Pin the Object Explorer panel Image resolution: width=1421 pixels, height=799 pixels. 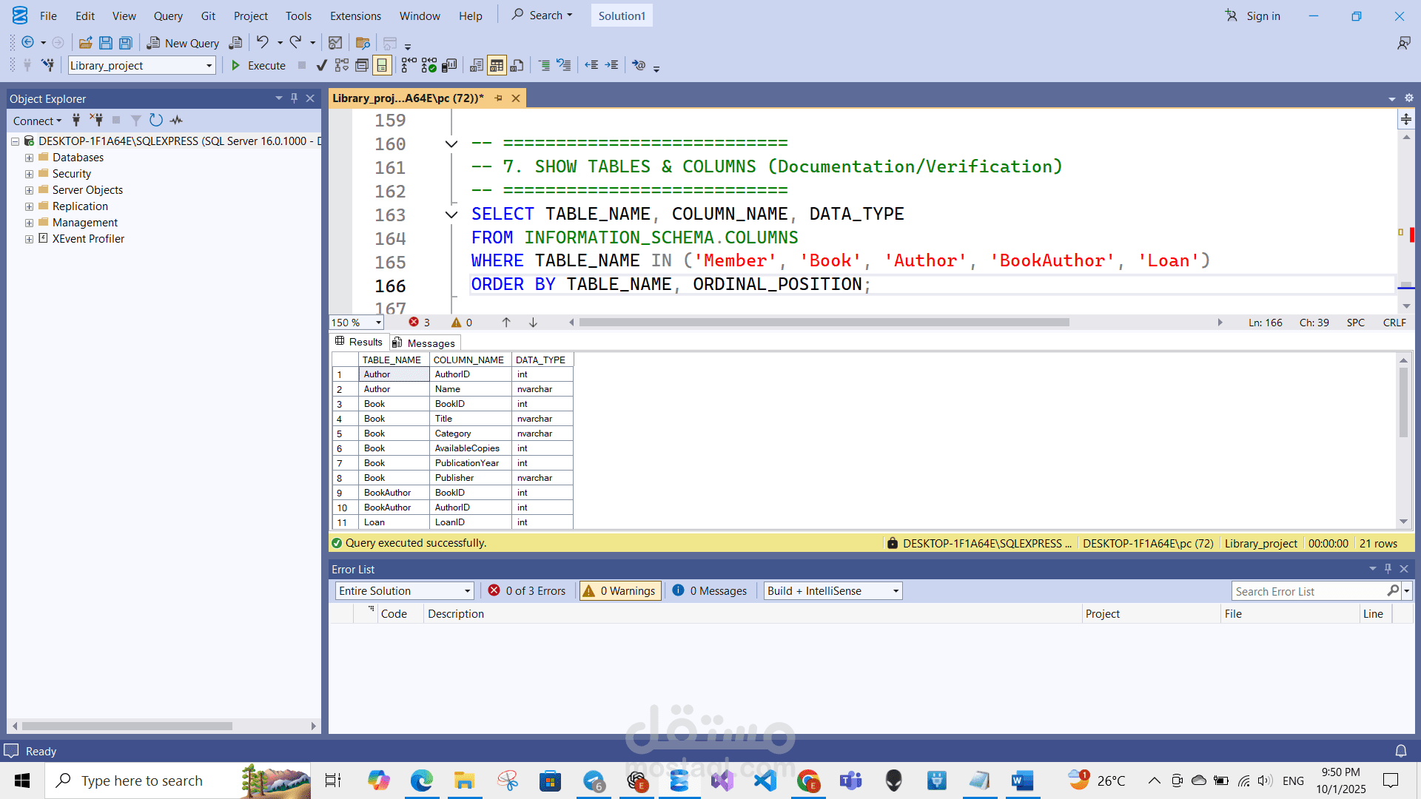coord(295,98)
